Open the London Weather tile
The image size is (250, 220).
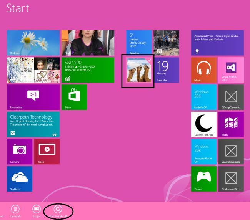[139, 43]
